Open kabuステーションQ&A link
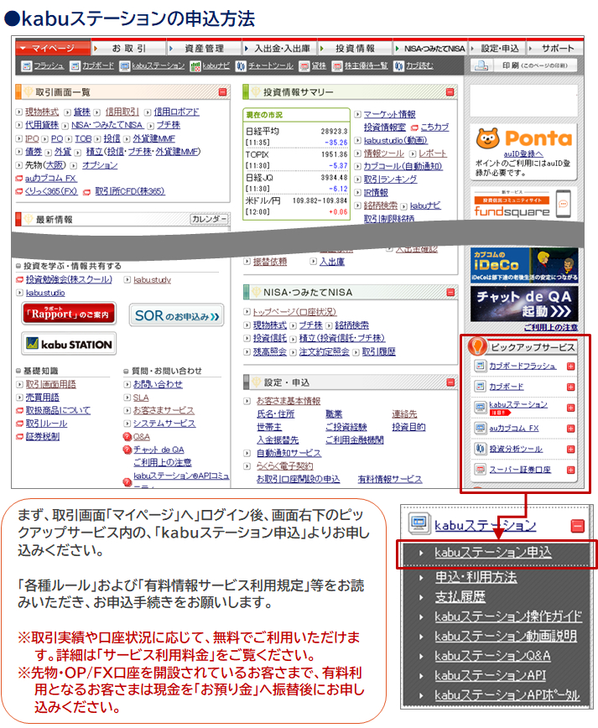The height and width of the screenshot is (728, 598). [x=492, y=656]
